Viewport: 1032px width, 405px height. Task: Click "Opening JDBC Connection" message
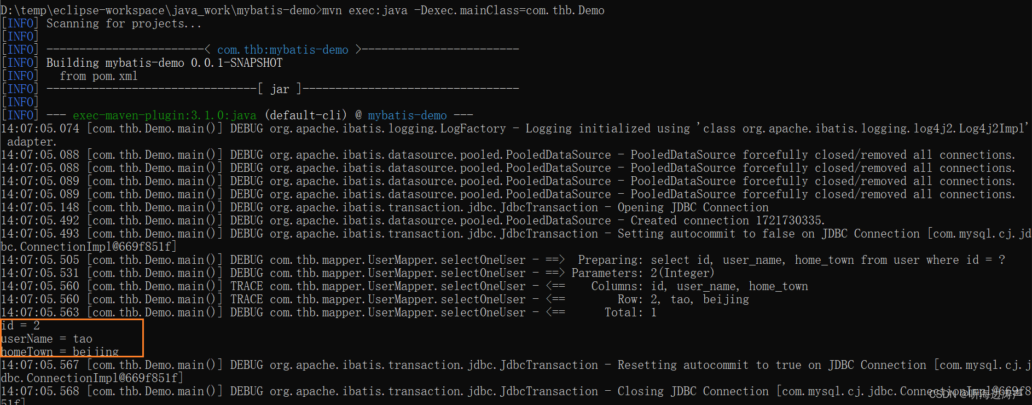693,207
